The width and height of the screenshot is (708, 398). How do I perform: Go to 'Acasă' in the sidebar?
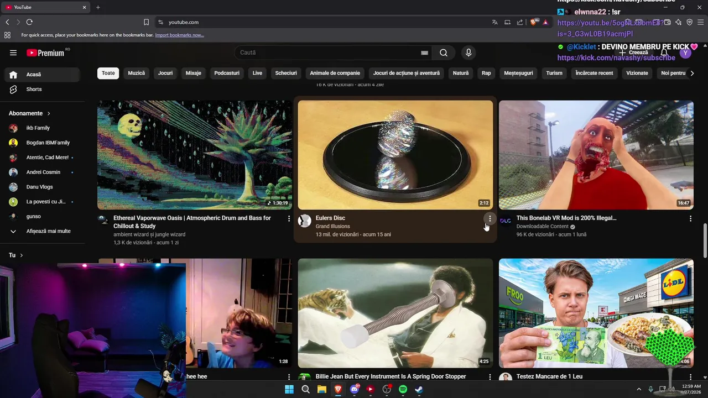42,75
